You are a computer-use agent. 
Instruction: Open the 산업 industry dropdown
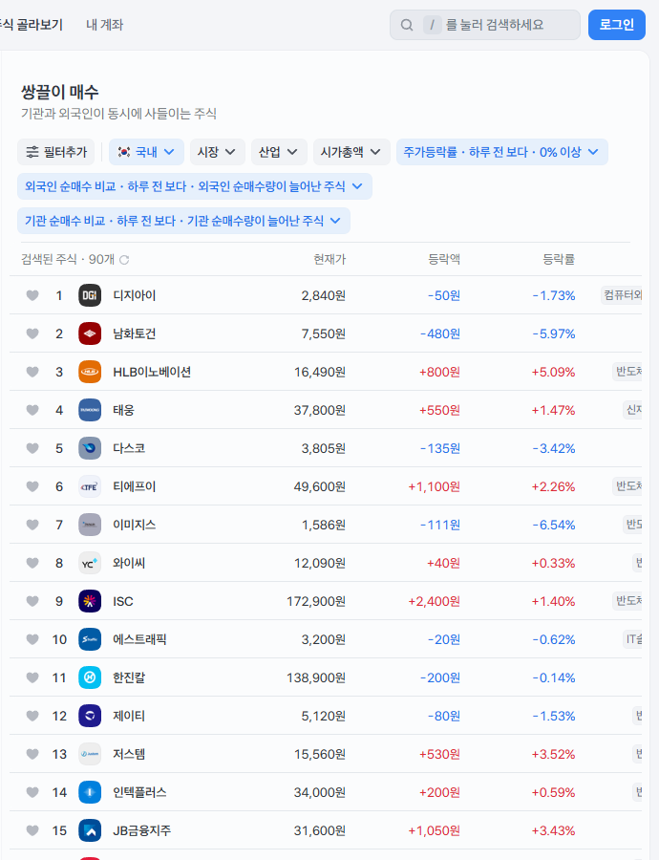tap(279, 152)
